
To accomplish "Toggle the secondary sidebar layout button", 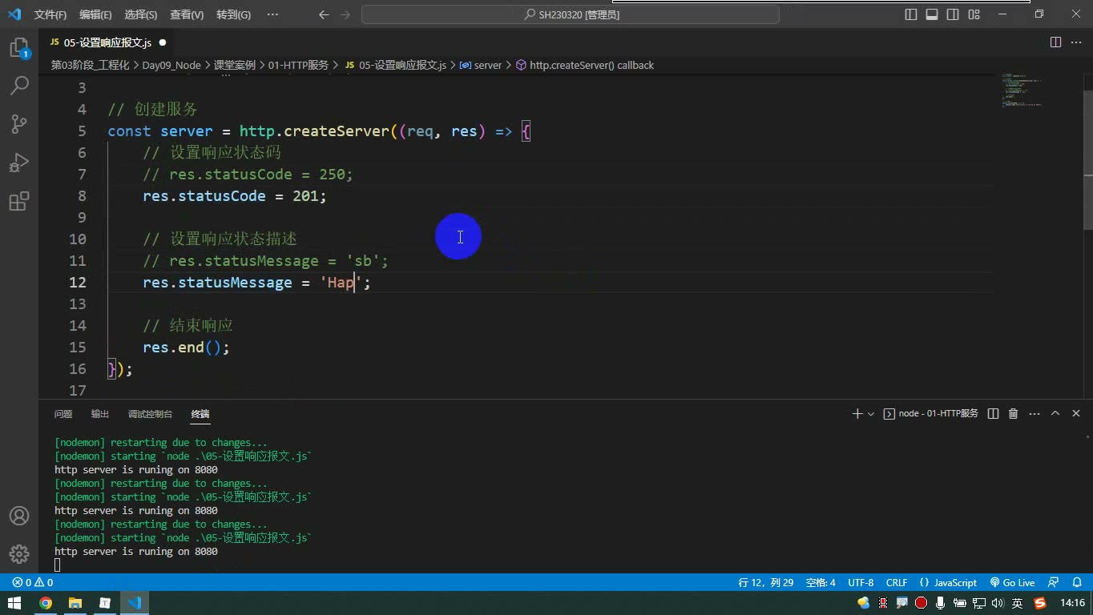I will [953, 14].
